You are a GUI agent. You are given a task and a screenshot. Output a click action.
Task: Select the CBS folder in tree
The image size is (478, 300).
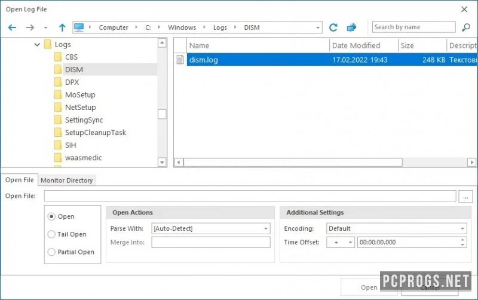click(71, 57)
